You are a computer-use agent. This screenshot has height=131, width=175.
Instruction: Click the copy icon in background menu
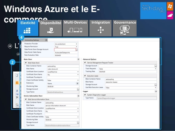17,94
